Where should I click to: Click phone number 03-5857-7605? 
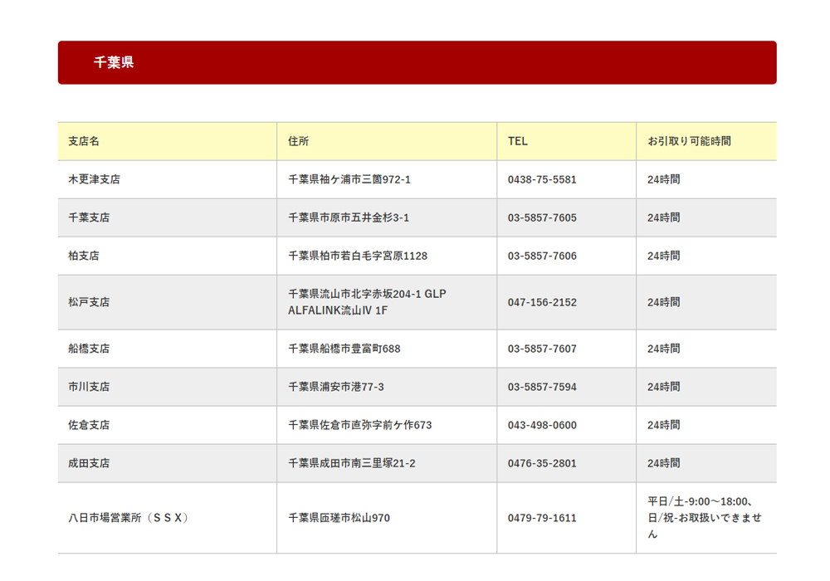542,217
